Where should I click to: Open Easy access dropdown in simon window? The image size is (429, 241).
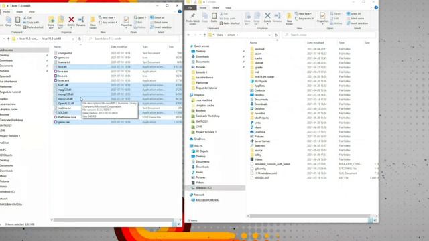pos(304,19)
